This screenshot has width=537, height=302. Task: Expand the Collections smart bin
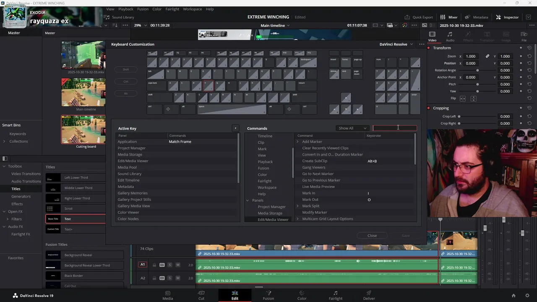click(x=4, y=141)
